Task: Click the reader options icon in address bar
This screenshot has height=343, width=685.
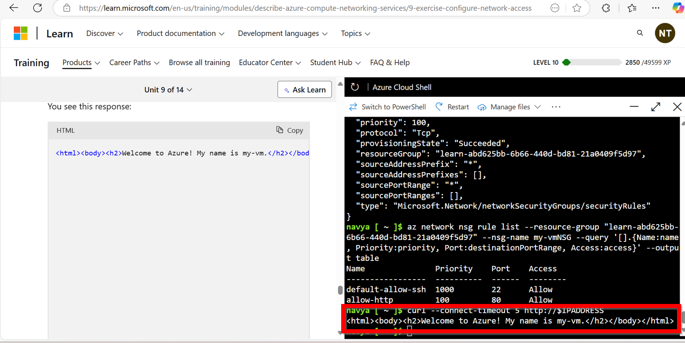Action: point(555,8)
